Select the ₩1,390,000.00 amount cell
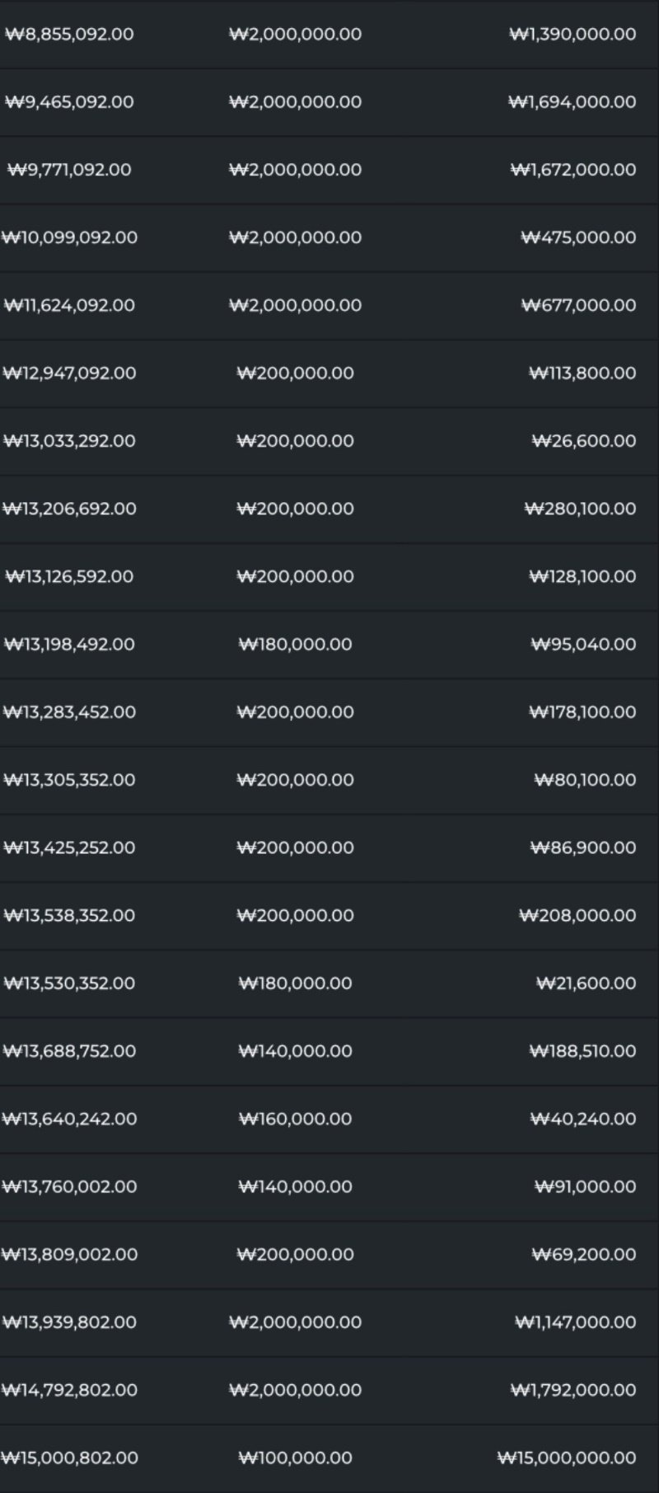Viewport: 659px width, 1493px height. pyautogui.click(x=573, y=35)
